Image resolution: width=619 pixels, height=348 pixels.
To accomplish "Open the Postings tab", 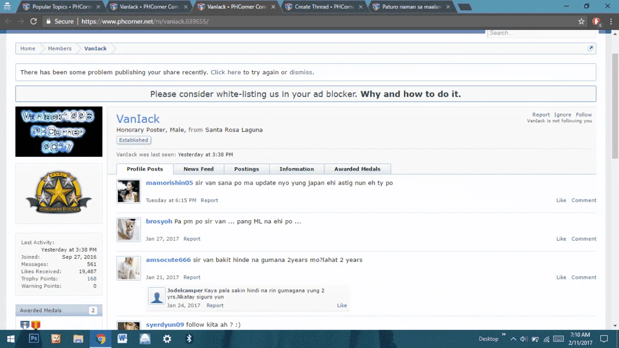I will [247, 169].
